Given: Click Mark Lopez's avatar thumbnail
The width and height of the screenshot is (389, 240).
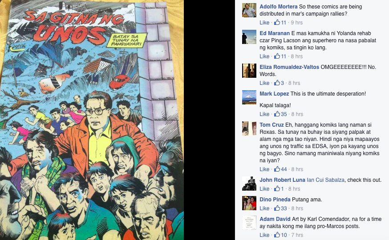Looking at the screenshot, I should click(x=249, y=97).
